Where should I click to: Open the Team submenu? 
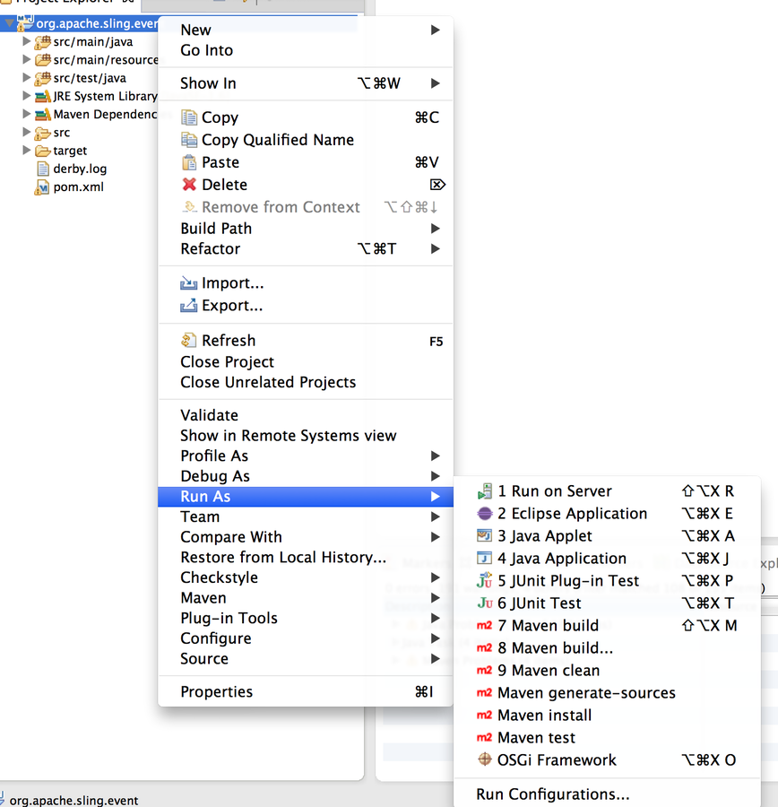click(306, 516)
